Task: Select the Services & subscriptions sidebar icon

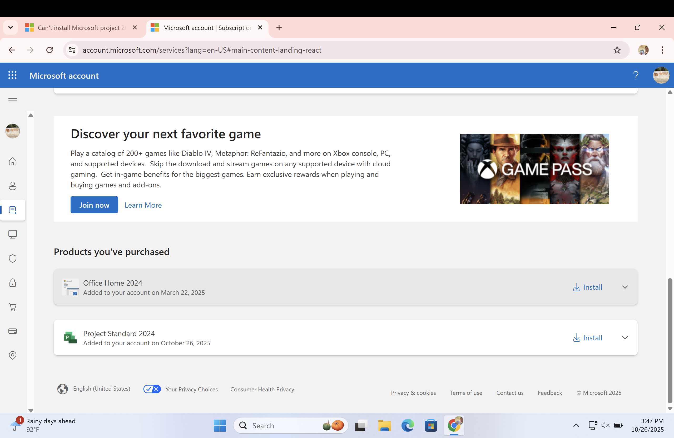Action: click(12, 210)
